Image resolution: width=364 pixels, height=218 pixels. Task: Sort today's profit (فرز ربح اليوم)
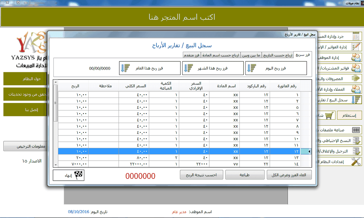click(x=276, y=68)
